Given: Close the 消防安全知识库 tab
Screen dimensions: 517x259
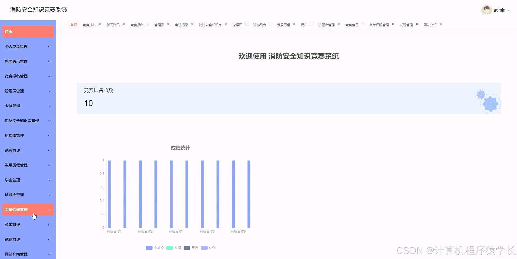Looking at the screenshot, I should click(x=226, y=24).
